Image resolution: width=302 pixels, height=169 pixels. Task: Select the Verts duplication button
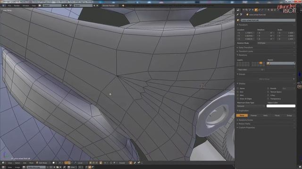tap(265, 115)
